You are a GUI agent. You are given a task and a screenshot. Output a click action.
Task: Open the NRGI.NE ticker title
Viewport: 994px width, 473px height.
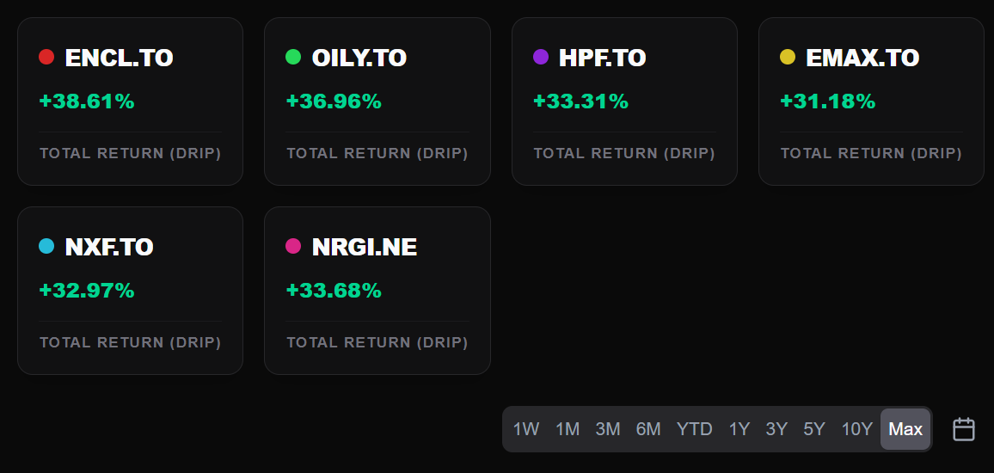click(365, 247)
